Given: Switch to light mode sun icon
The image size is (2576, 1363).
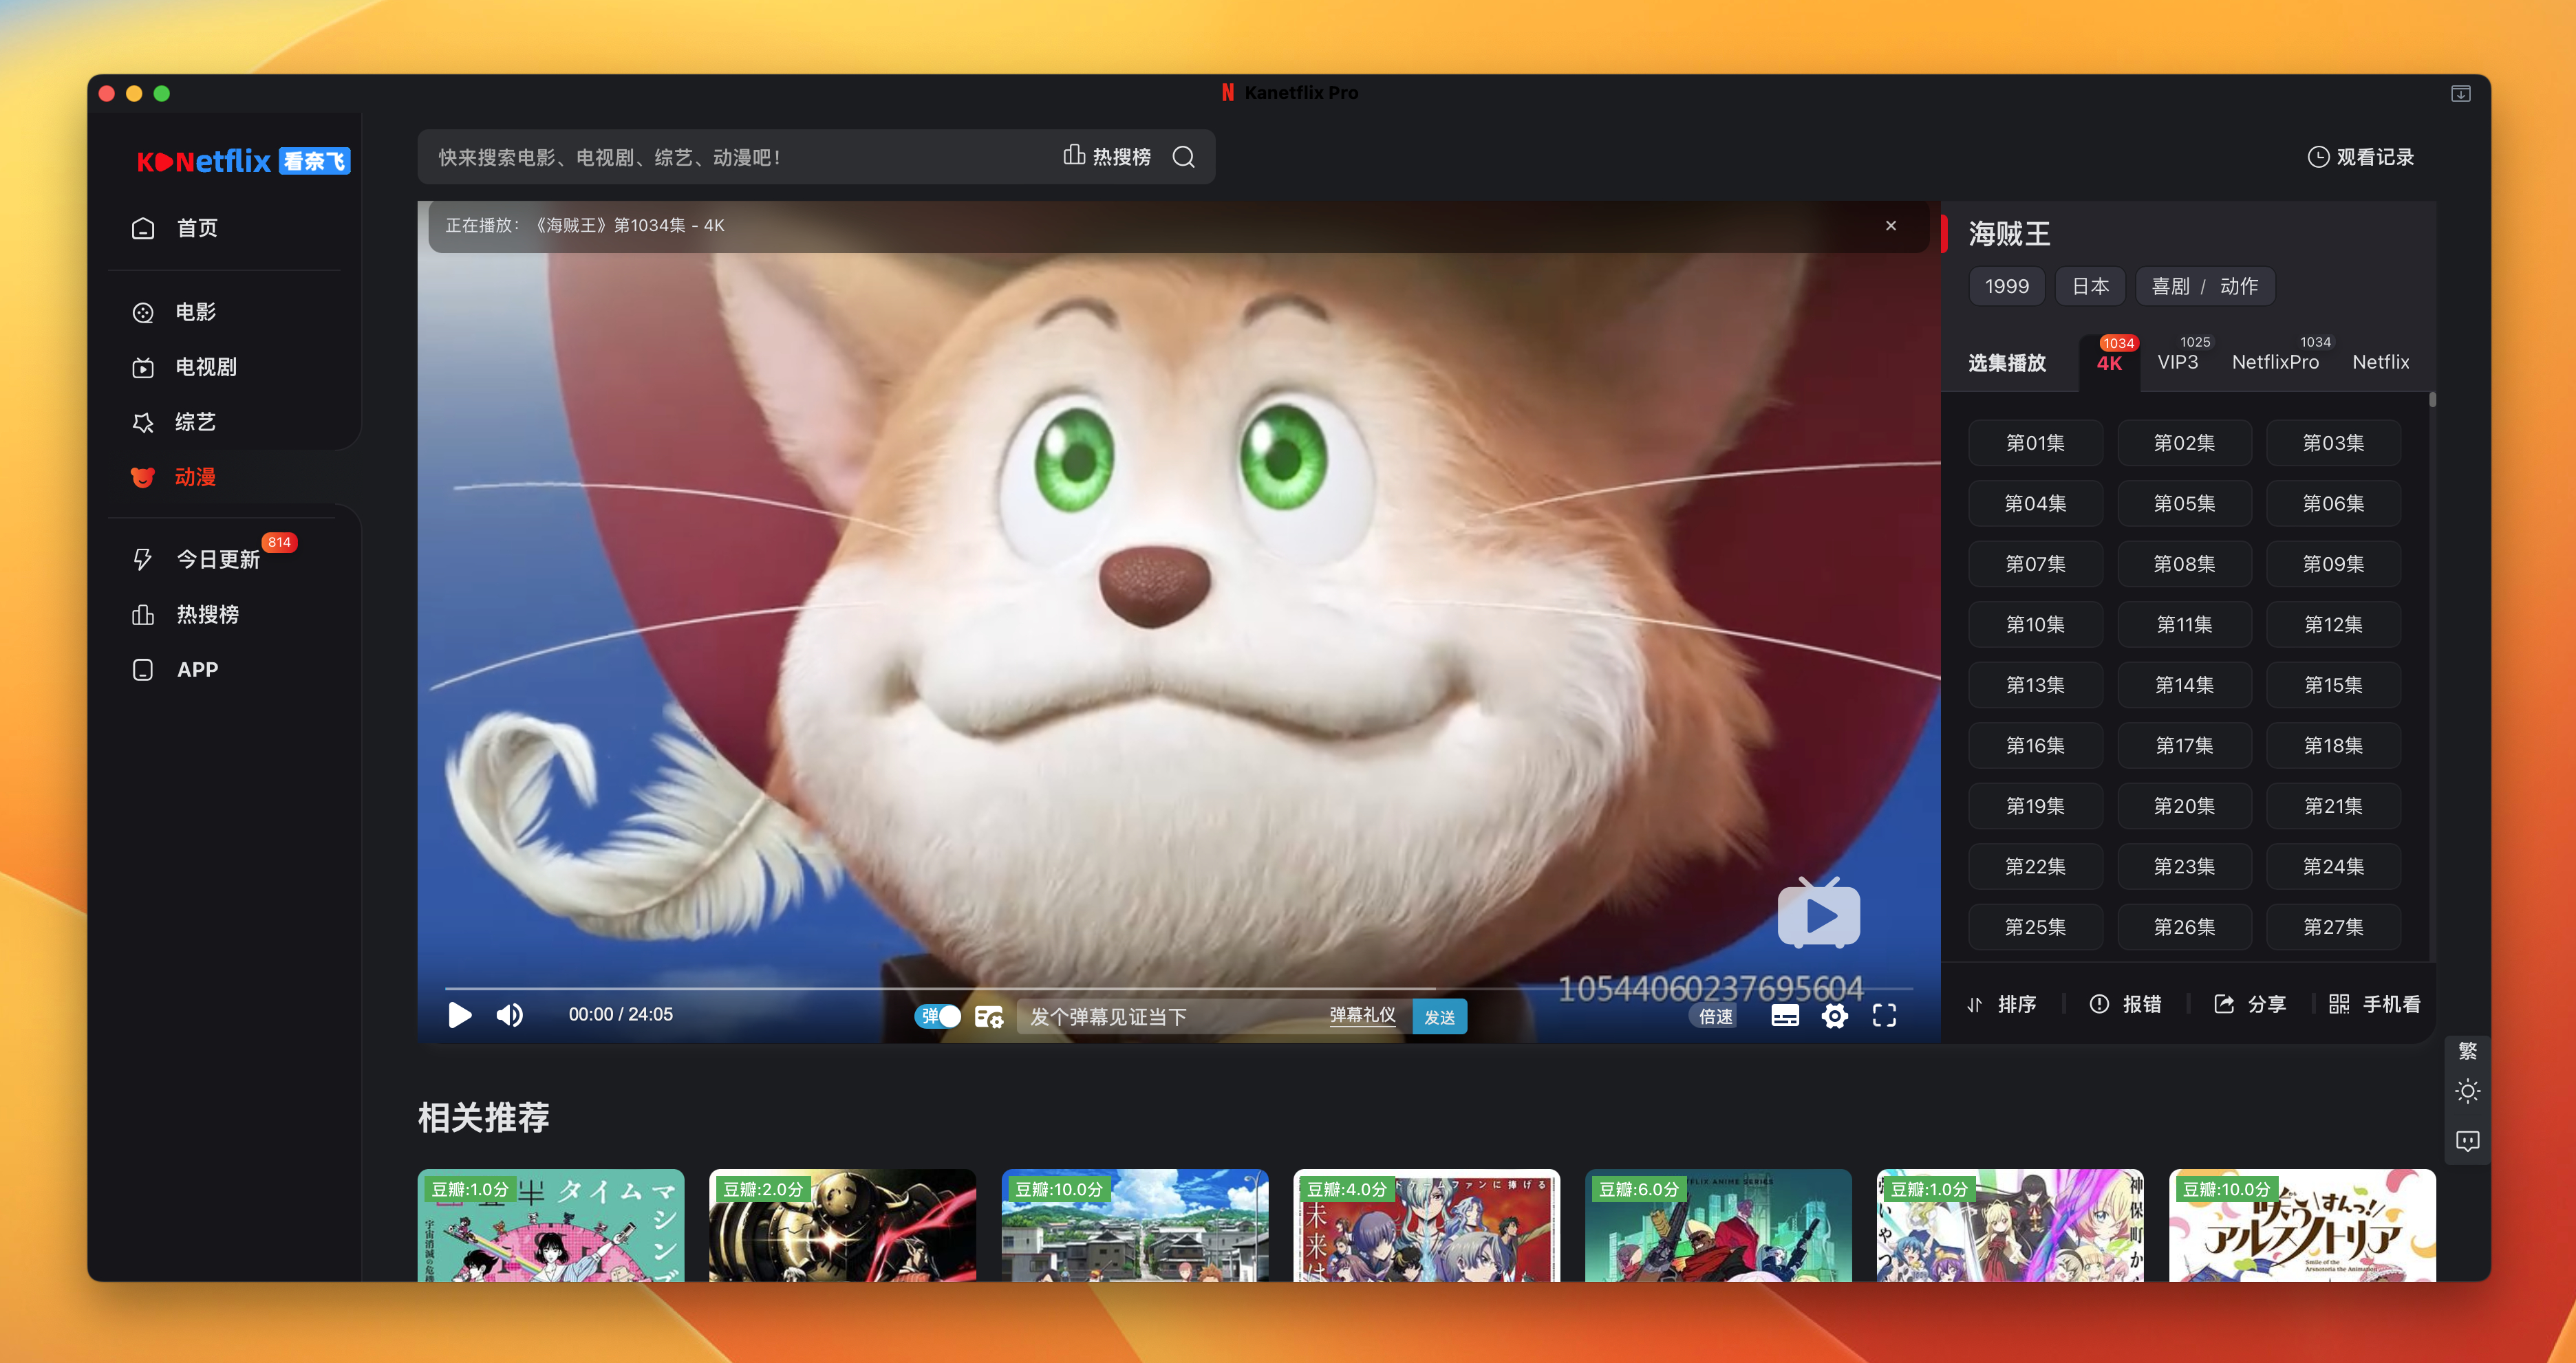Looking at the screenshot, I should click(2467, 1091).
